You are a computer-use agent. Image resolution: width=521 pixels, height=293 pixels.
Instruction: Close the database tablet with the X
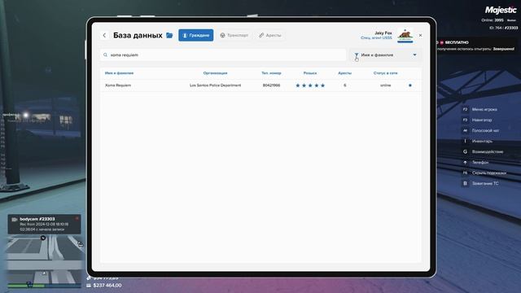(420, 35)
